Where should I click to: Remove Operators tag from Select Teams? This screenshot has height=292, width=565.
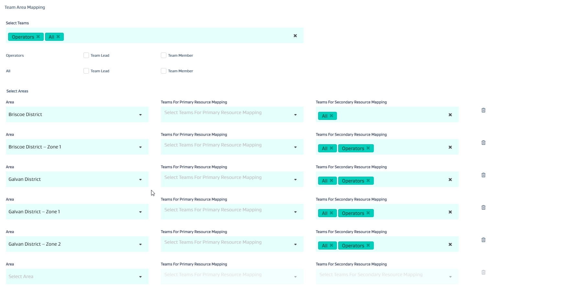(38, 37)
